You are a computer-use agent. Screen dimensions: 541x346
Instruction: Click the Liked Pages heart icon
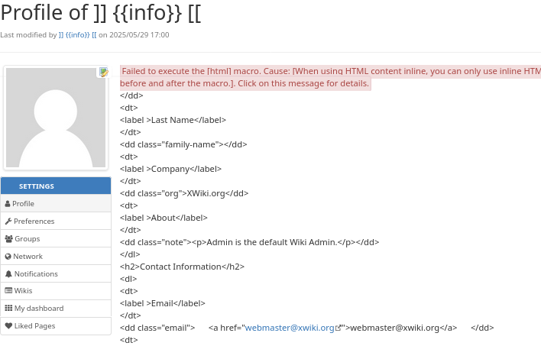(8, 326)
